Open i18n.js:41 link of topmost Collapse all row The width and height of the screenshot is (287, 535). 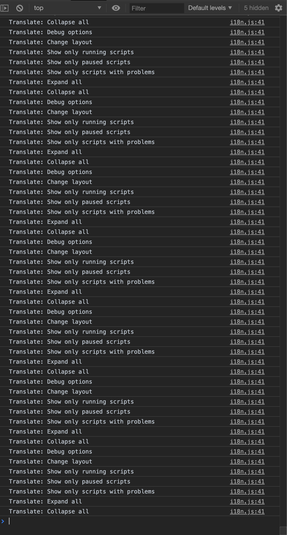247,22
